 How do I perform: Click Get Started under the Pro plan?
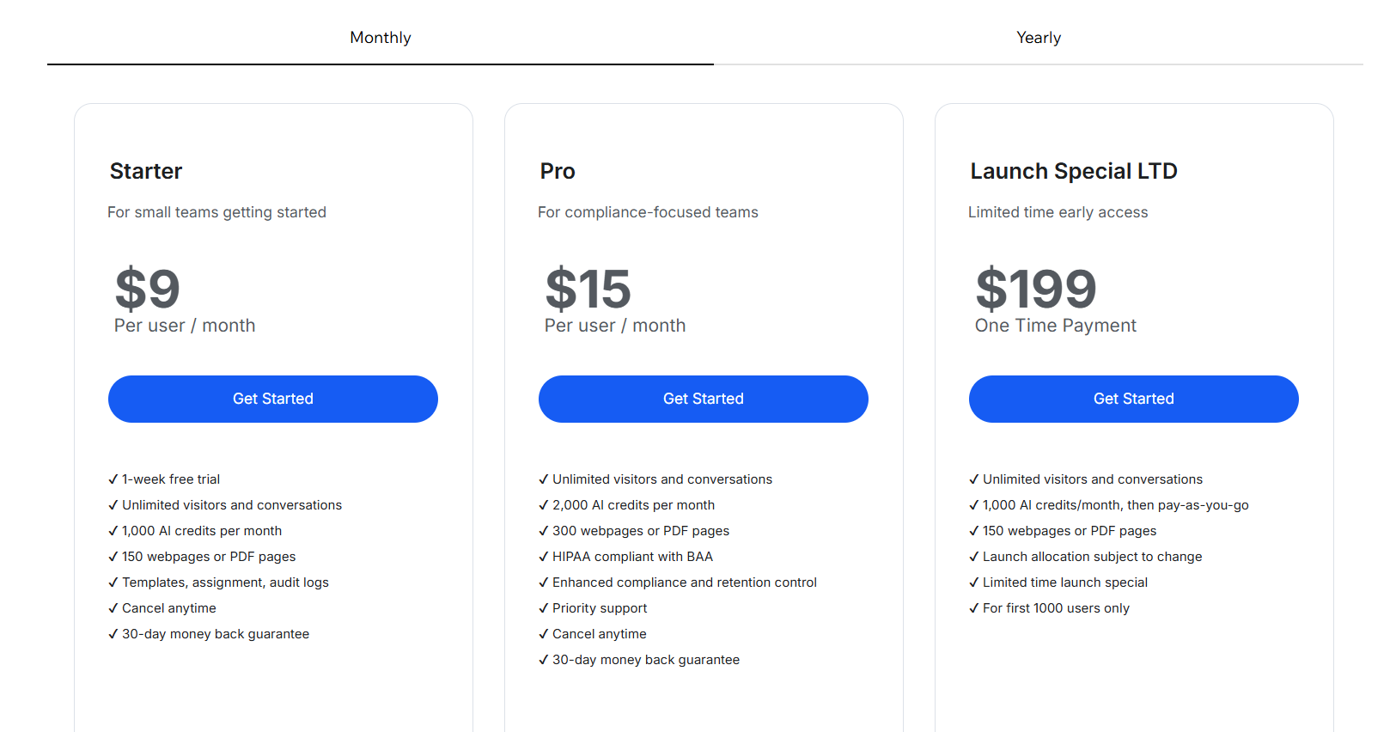(x=703, y=399)
